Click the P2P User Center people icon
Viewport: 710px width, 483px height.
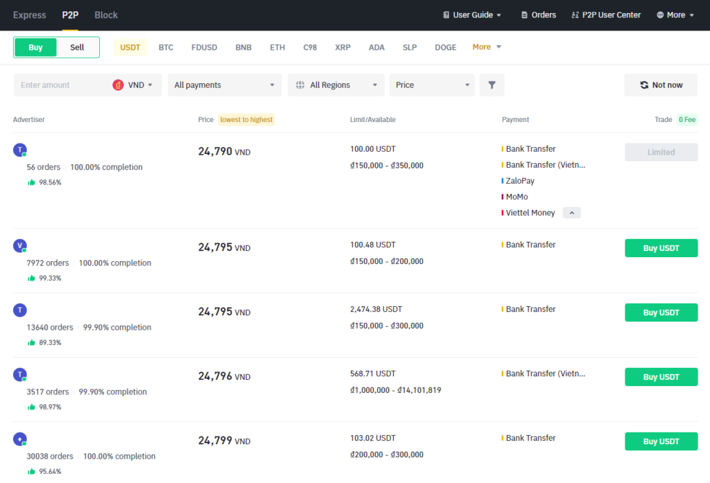(x=575, y=15)
